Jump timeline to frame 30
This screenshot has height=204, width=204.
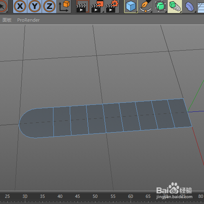pos(25,196)
